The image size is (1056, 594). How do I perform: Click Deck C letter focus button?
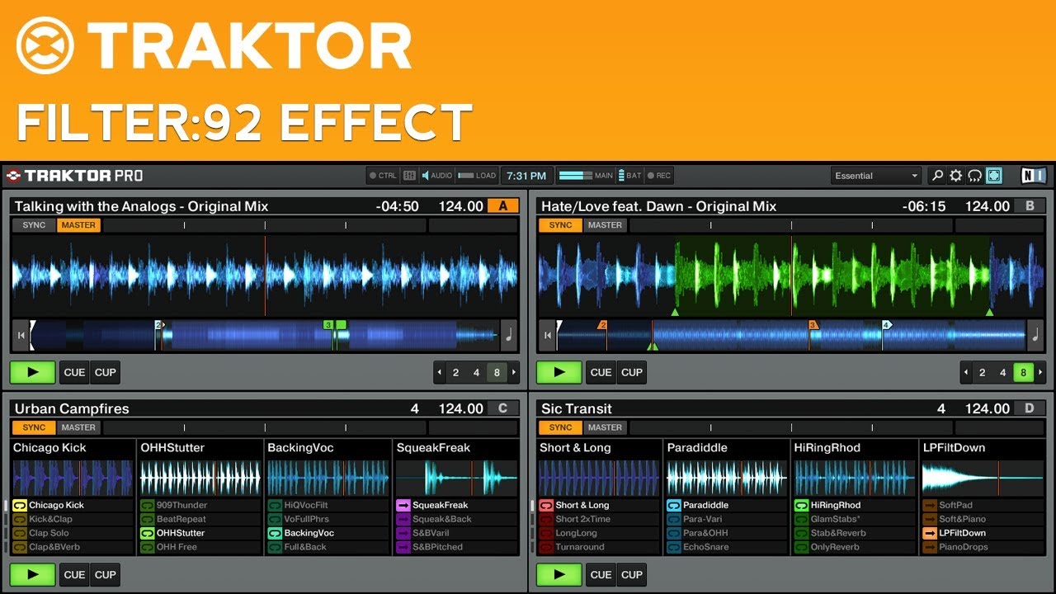pos(502,408)
